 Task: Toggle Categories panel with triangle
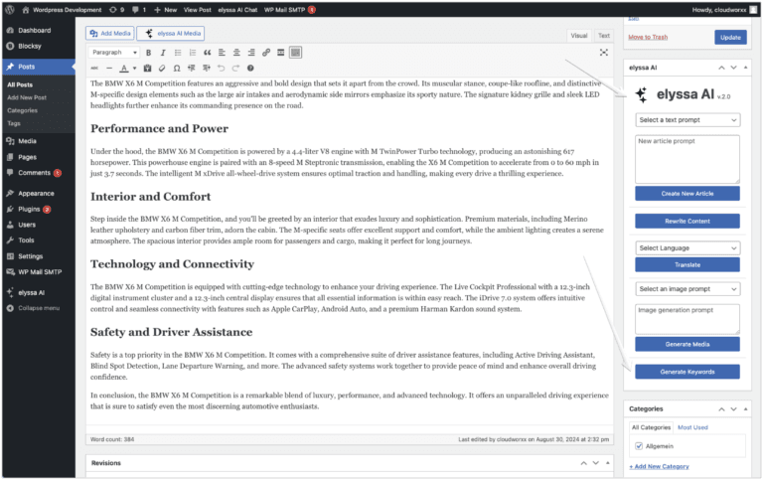745,408
